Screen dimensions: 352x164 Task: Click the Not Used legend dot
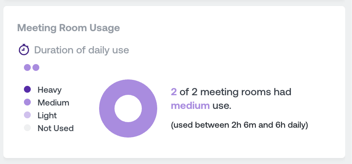[x=27, y=128]
